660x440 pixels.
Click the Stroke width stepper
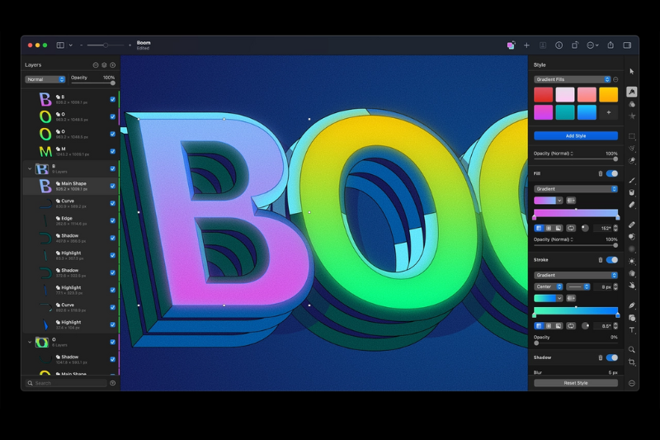point(615,286)
